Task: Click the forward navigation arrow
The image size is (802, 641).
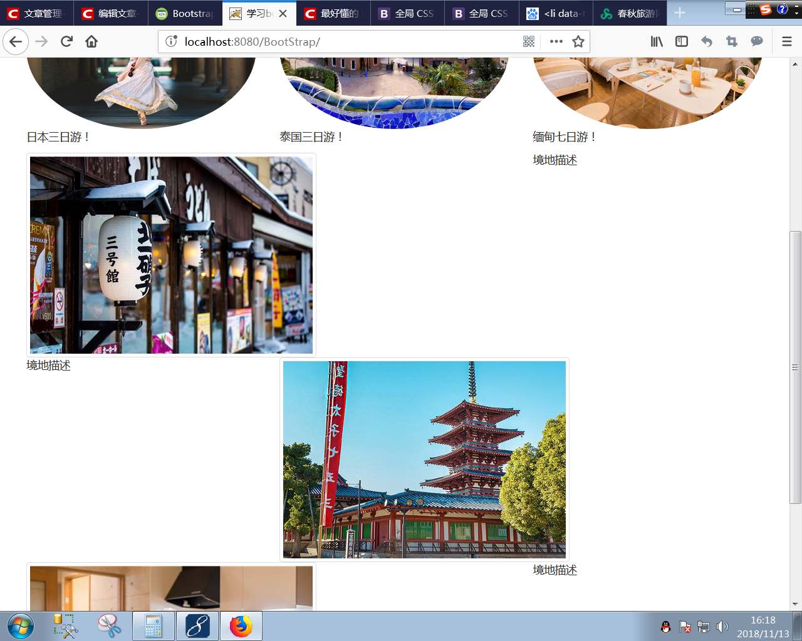Action: [41, 42]
